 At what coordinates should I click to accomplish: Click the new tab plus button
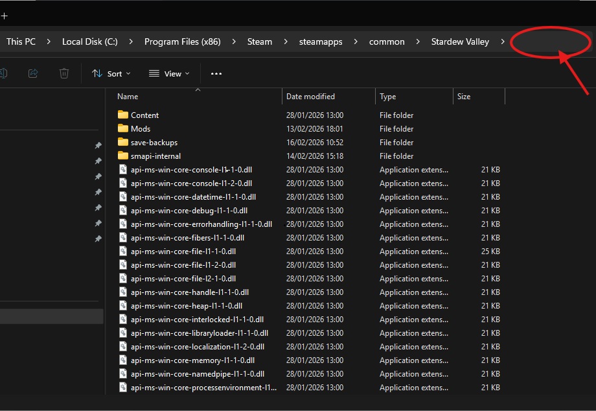[4, 16]
